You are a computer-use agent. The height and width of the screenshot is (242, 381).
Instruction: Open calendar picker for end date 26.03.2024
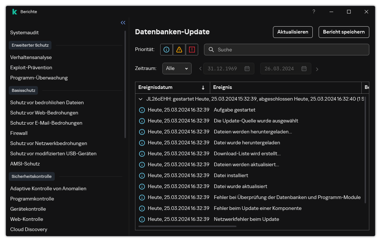click(304, 69)
